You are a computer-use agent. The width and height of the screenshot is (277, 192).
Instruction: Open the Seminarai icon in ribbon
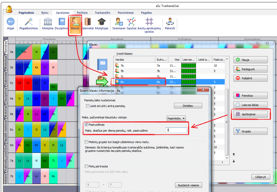tap(119, 22)
